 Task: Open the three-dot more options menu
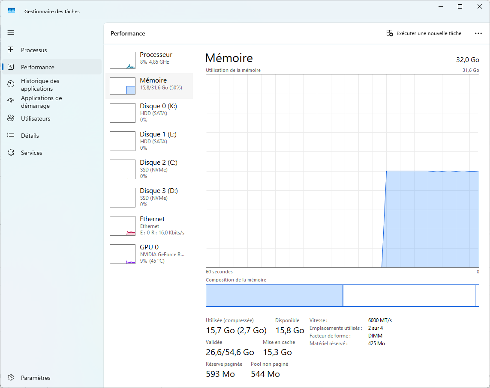478,33
